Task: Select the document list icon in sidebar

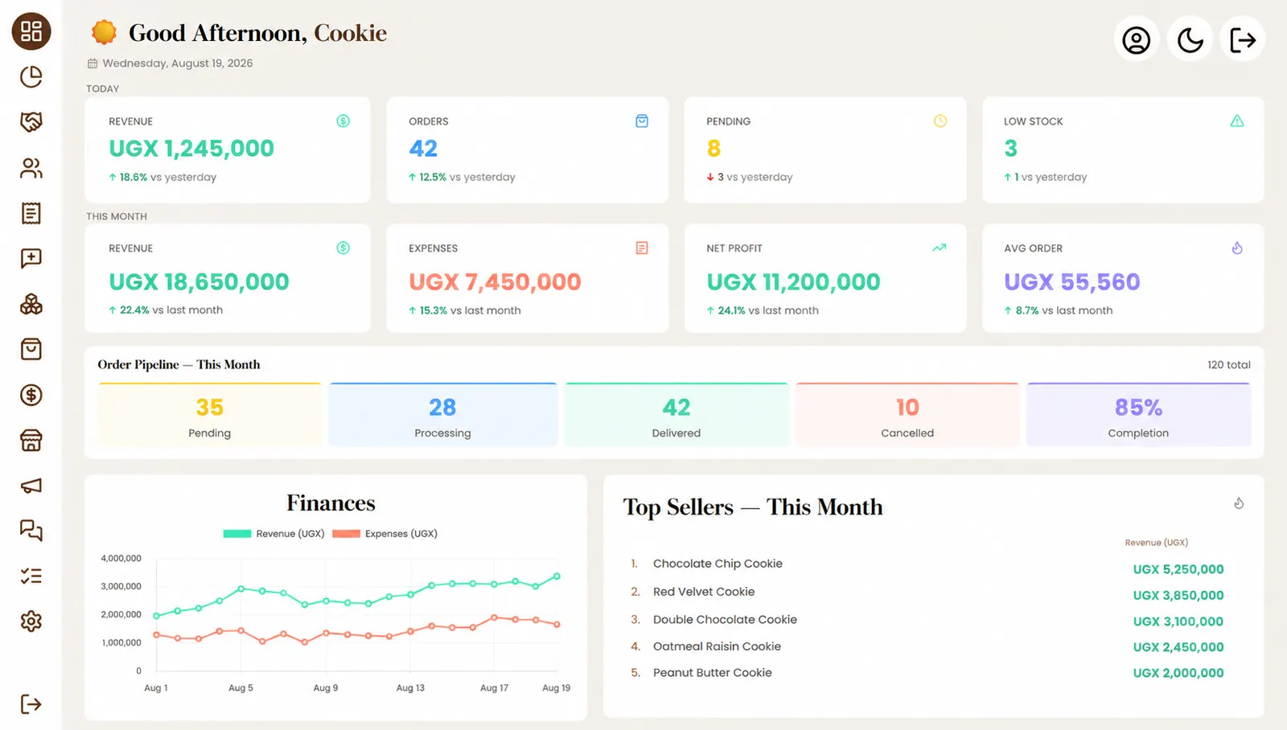Action: click(x=31, y=213)
